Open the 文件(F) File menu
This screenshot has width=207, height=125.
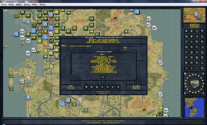(4, 4)
